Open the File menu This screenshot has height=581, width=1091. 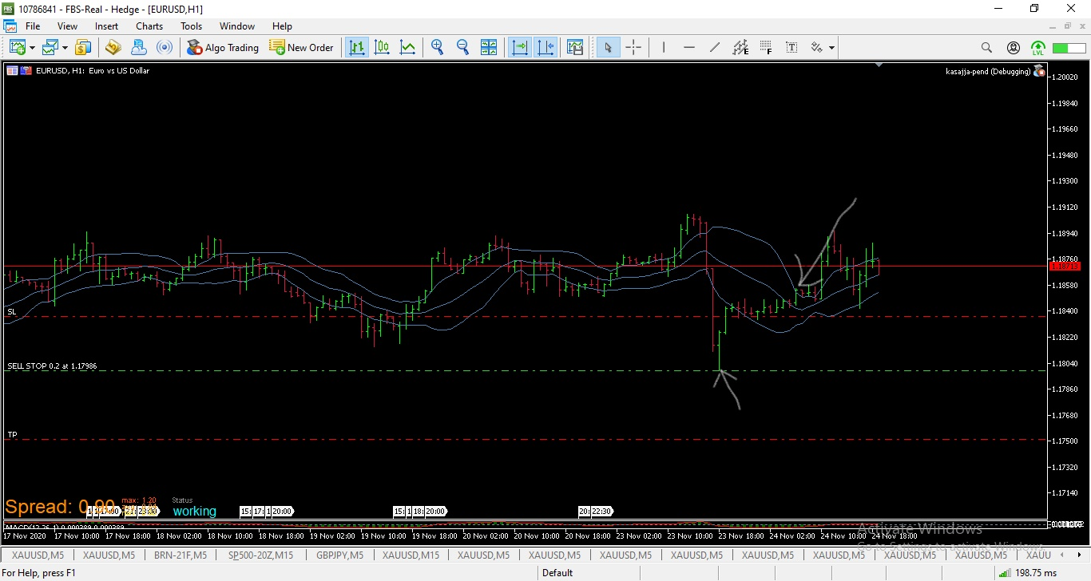[33, 26]
